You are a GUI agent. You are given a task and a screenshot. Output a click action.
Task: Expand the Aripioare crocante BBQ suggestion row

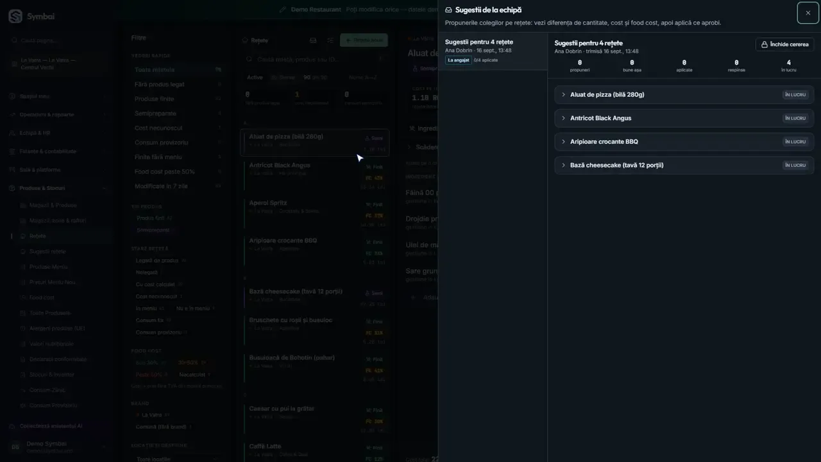(684, 141)
